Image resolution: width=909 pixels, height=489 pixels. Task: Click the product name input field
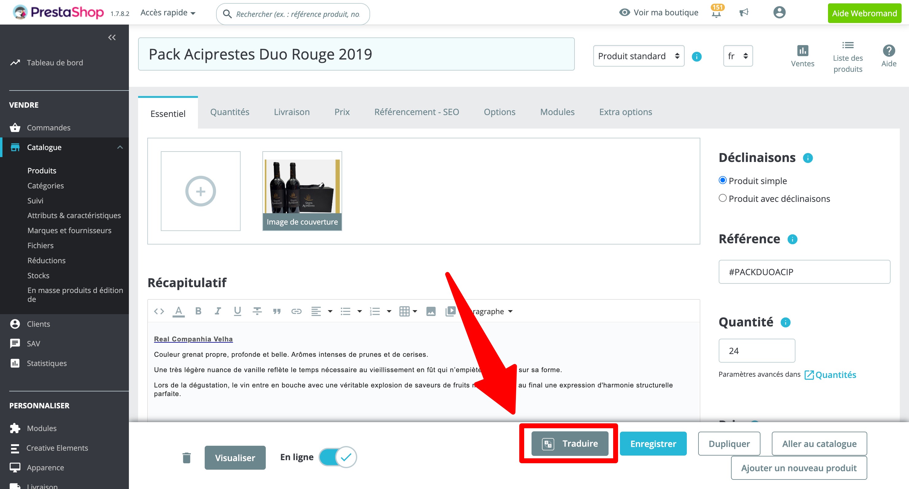click(356, 54)
